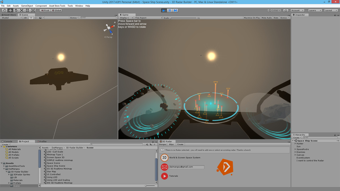This screenshot has height=191, width=340.
Task: Click the email envelope icon in 3D Radar
Action: (164, 167)
